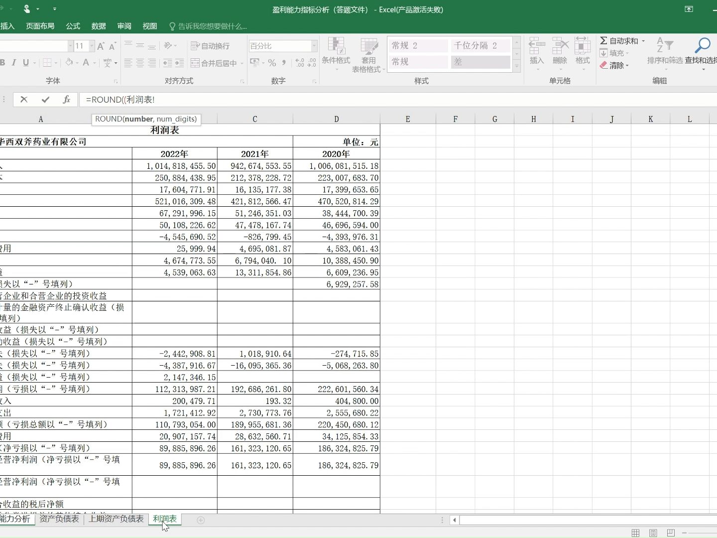The width and height of the screenshot is (717, 538).
Task: Click the Increase Font Size icon
Action: point(101,46)
